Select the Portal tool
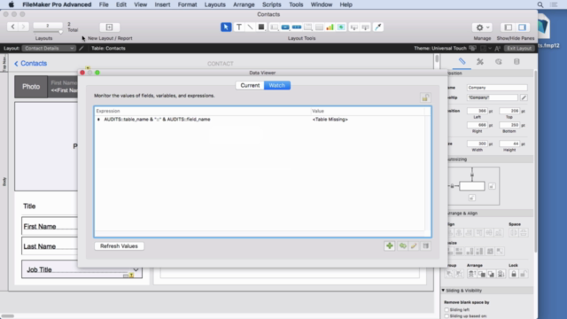The height and width of the screenshot is (319, 567). pos(319,27)
